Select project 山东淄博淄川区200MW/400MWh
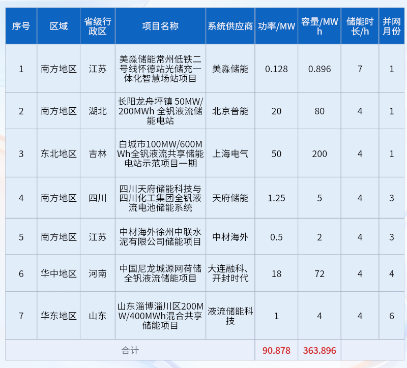Image resolution: width=407 pixels, height=368 pixels. coord(160,316)
